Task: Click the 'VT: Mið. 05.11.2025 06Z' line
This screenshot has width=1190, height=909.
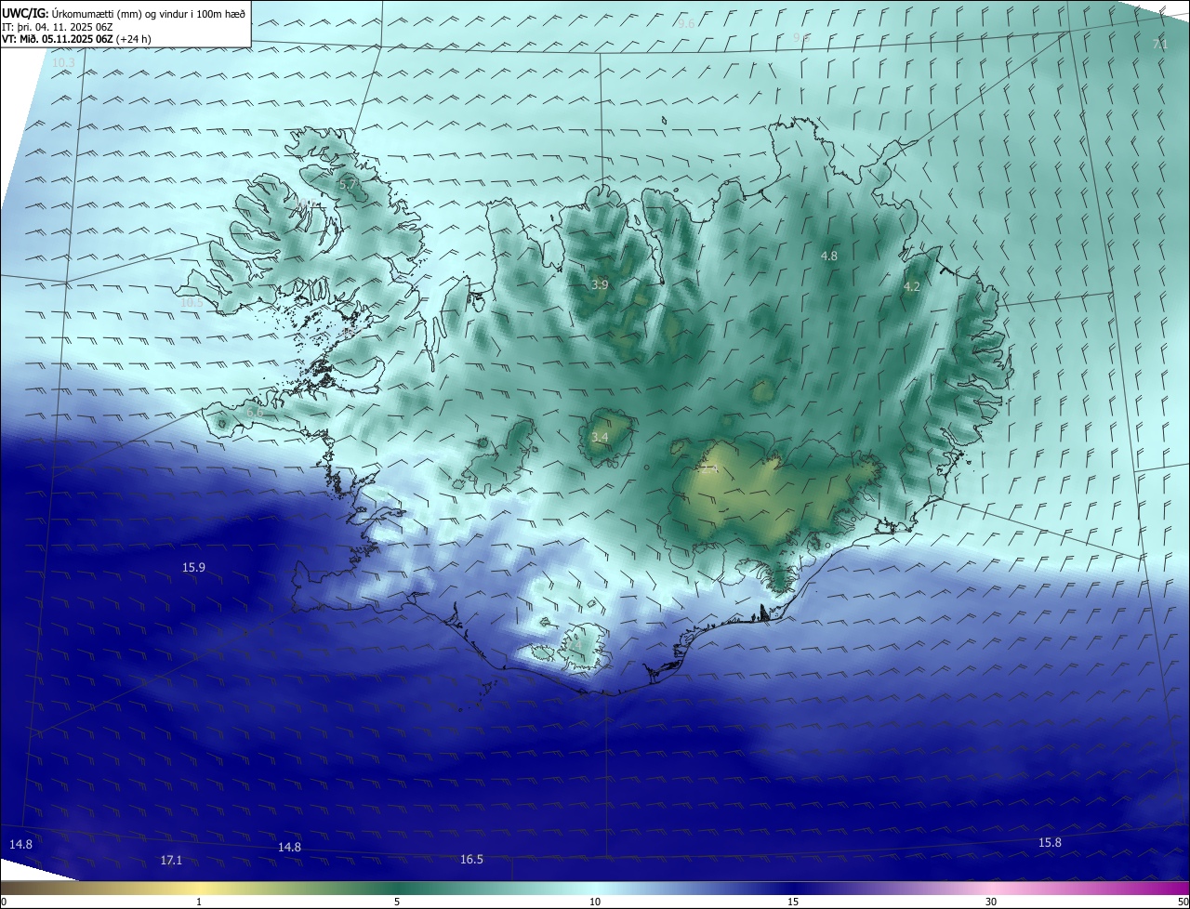Action: [x=76, y=39]
